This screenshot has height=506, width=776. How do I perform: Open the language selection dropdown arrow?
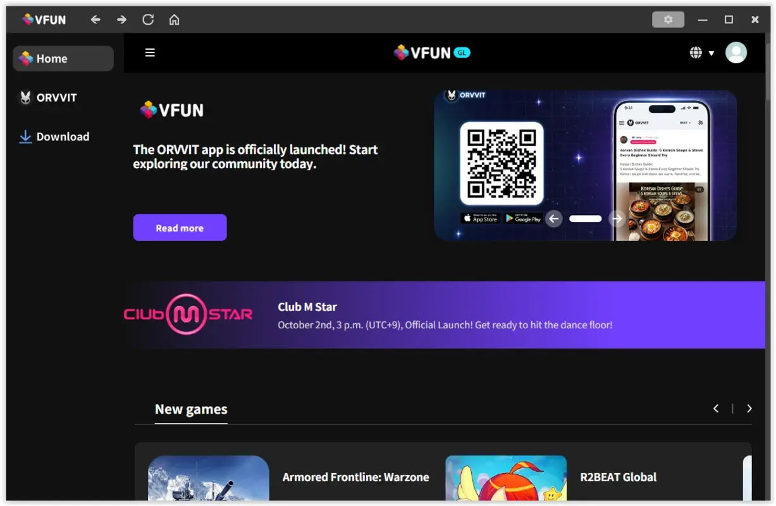711,53
